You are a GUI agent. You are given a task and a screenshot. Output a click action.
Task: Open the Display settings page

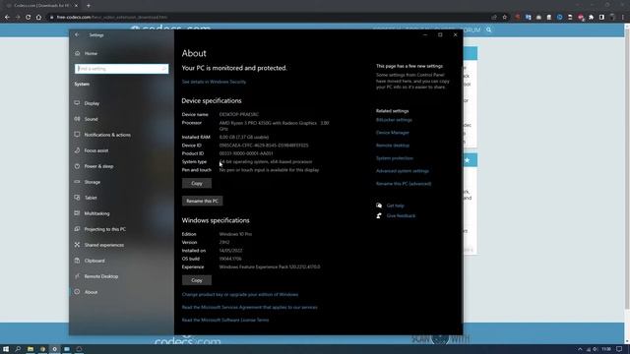[x=92, y=103]
